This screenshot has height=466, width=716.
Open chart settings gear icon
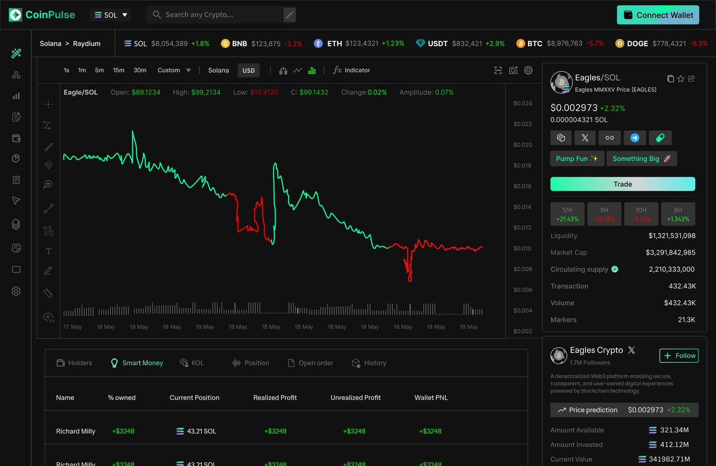coord(528,70)
